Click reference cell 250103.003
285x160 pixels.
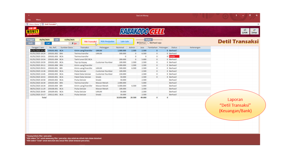(x=53, y=83)
